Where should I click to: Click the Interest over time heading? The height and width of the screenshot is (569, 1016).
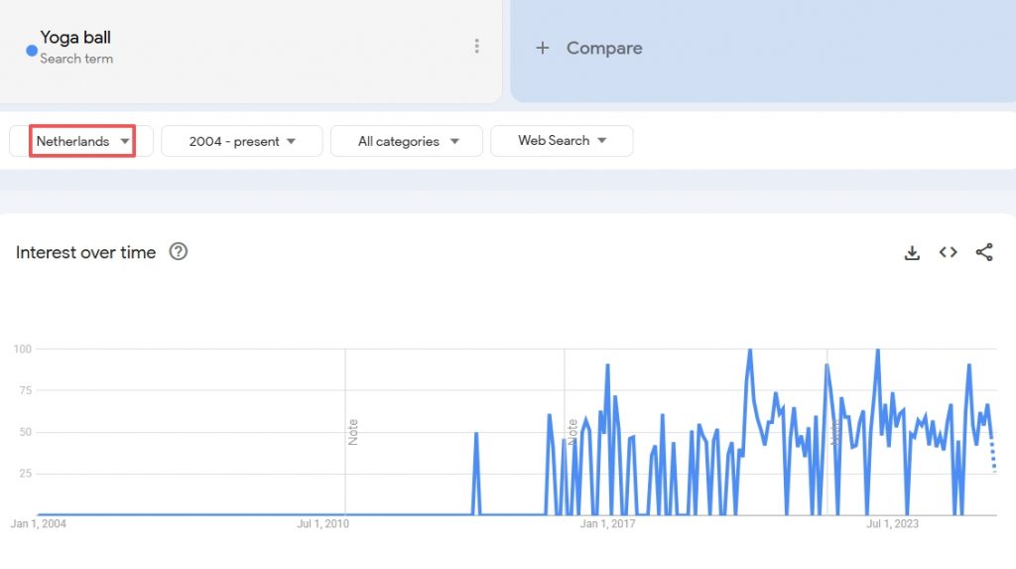[x=85, y=252]
